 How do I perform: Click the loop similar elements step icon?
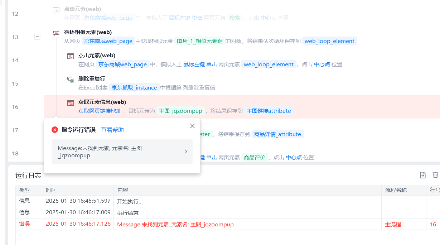(56, 33)
